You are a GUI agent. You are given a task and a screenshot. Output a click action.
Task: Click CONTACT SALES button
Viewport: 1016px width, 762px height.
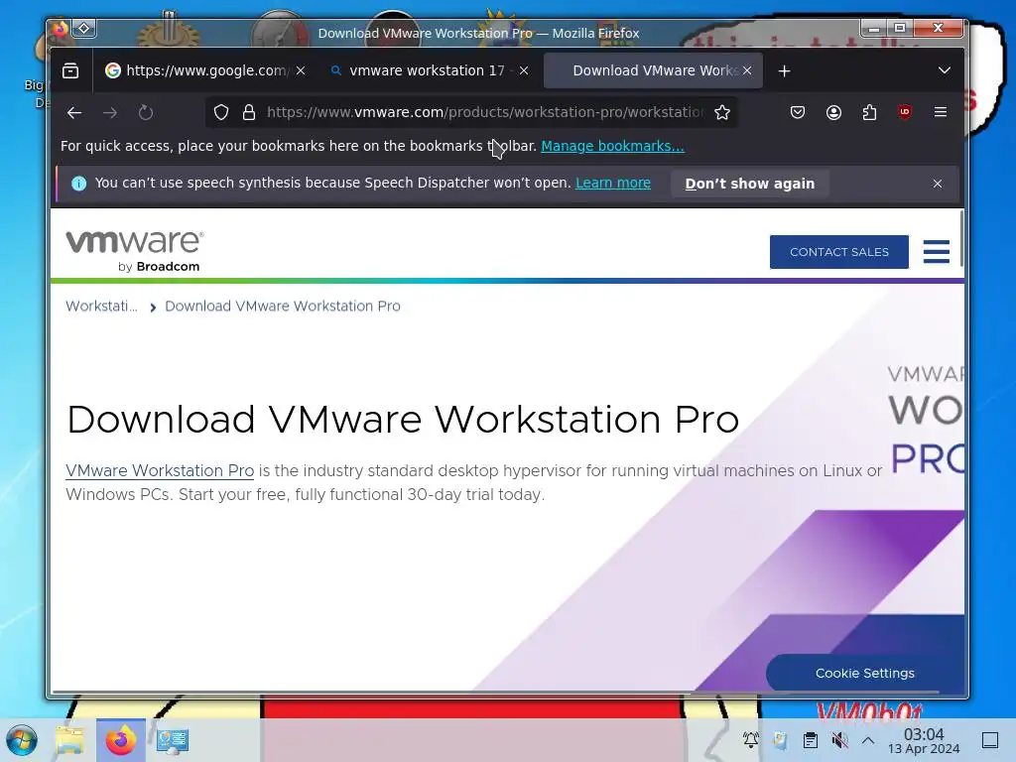tap(839, 252)
